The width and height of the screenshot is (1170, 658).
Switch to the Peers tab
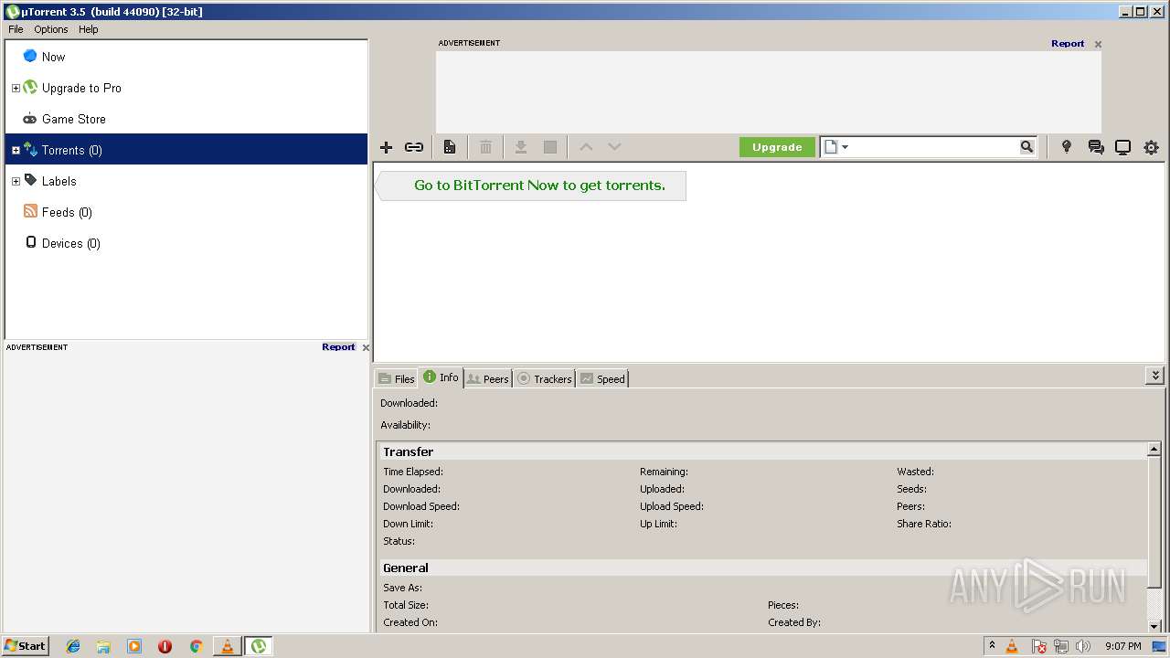click(x=487, y=378)
